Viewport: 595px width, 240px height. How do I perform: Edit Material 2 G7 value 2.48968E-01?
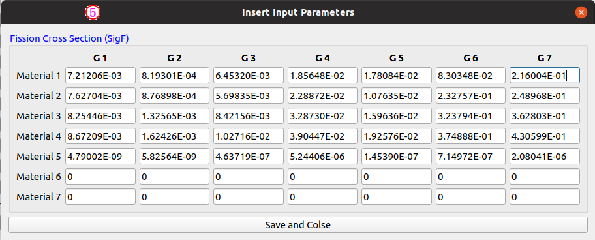pyautogui.click(x=545, y=96)
